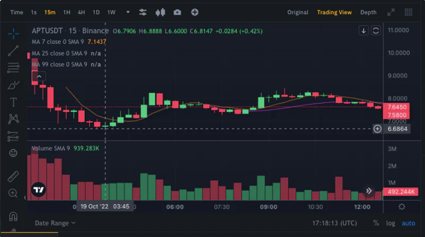Open the emoji icons tool

point(14,153)
